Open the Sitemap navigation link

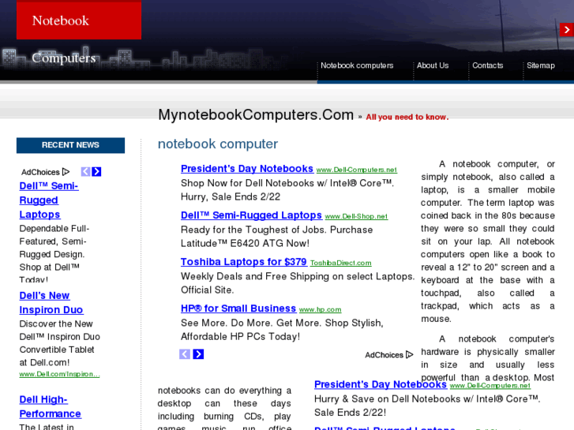point(541,65)
